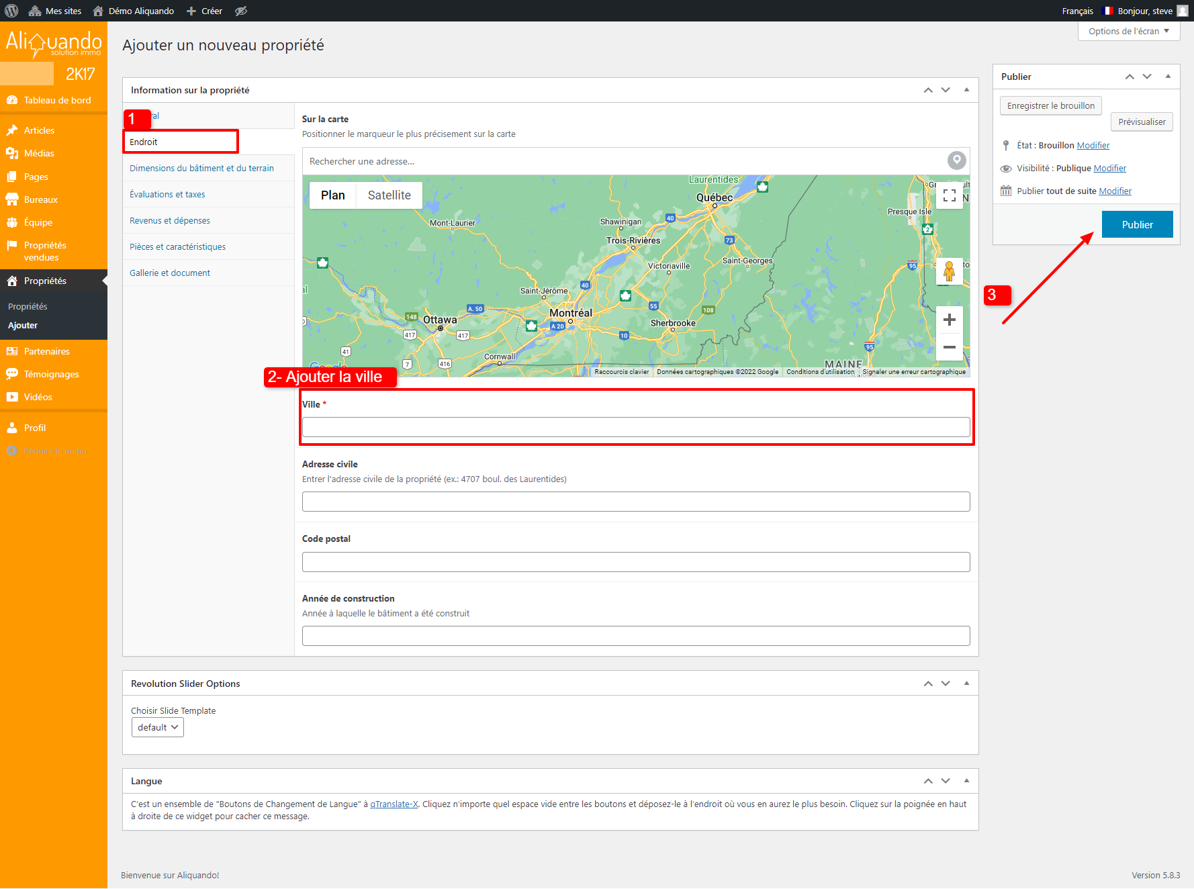The height and width of the screenshot is (889, 1194).
Task: Open Pages in sidebar
Action: tap(54, 177)
